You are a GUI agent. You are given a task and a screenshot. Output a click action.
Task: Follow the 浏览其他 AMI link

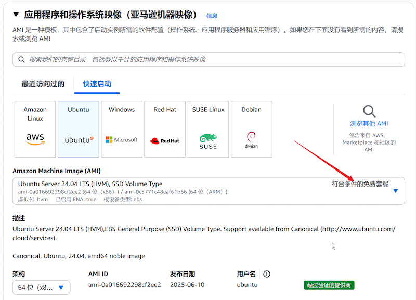coord(369,124)
